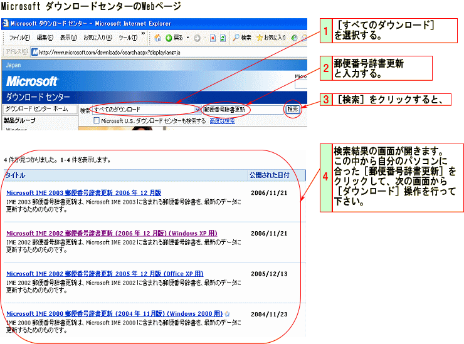Open IME 2000 郵便番号辞書更新 (Windows 2000 用) link
This screenshot has width=464, height=344.
tap(115, 314)
